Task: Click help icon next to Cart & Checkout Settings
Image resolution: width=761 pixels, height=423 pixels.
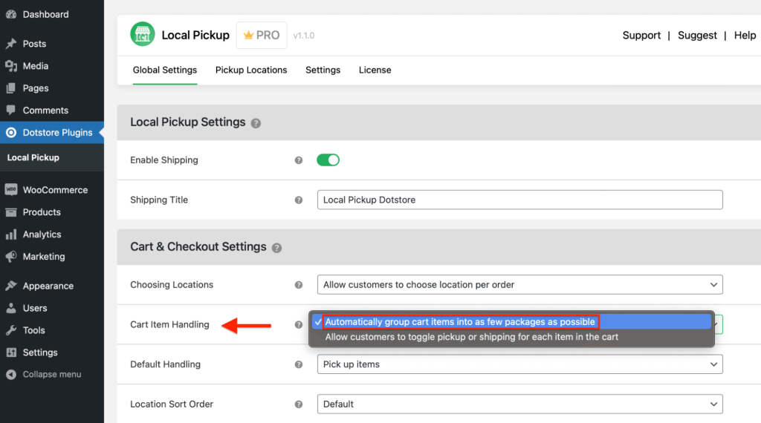Action: pyautogui.click(x=276, y=248)
